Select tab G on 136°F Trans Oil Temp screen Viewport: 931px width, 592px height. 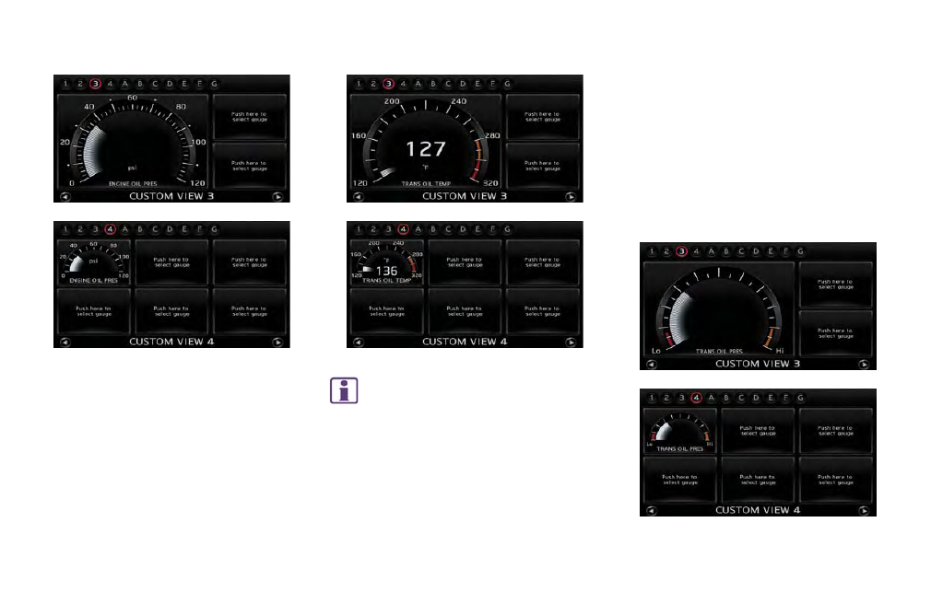(507, 229)
